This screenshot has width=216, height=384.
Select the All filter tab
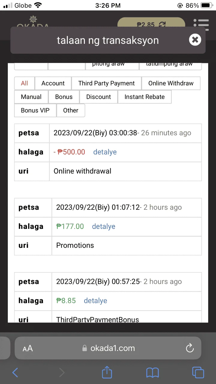[25, 83]
